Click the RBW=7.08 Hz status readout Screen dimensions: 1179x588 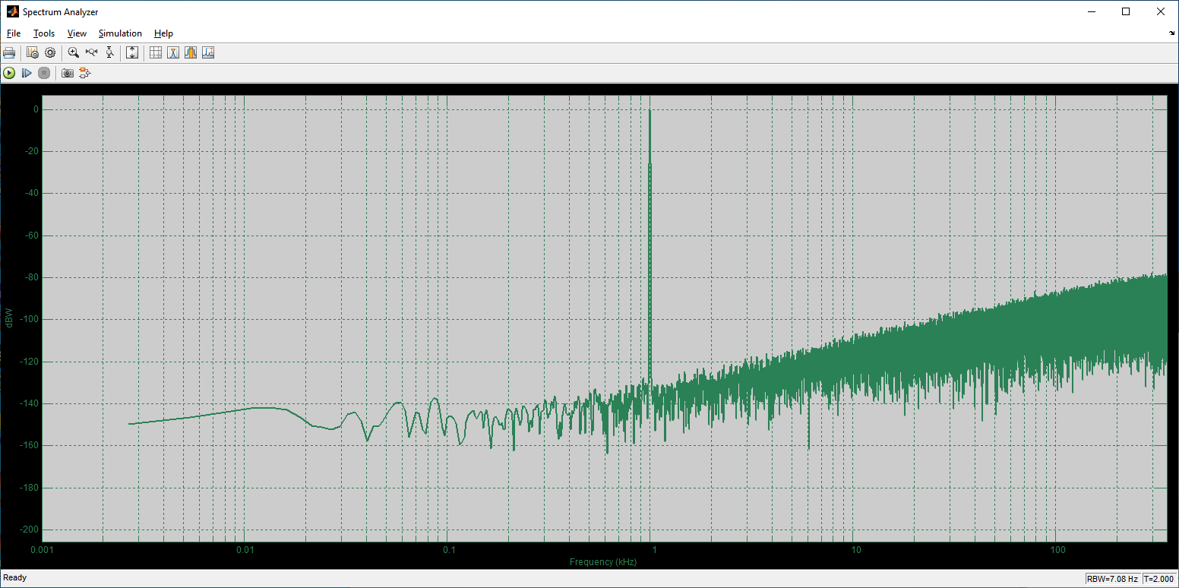[1112, 579]
